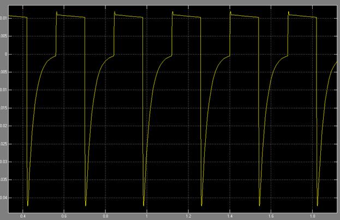340x220 pixels.
Task: Click the .04 y-axis tick label
Action: (3, 198)
